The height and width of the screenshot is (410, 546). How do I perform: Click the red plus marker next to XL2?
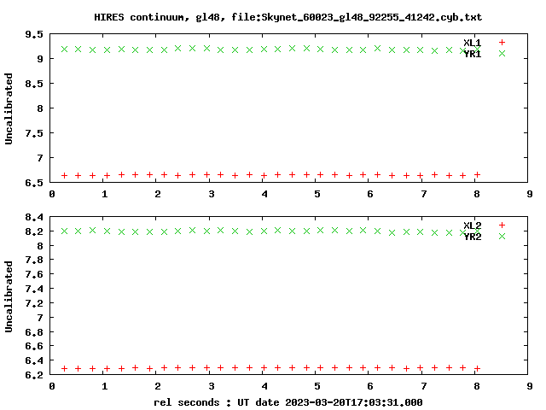pyautogui.click(x=502, y=225)
